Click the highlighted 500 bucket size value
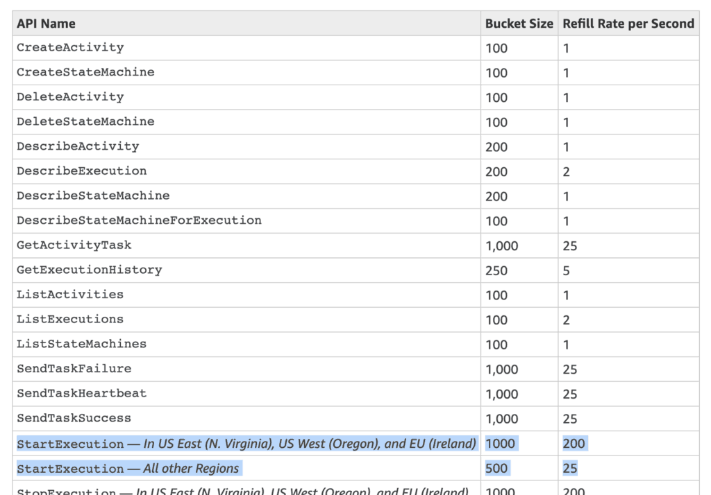The image size is (711, 495). point(496,469)
